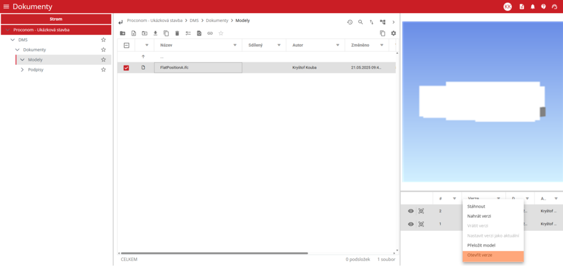The height and width of the screenshot is (266, 563).
Task: Collapse the DMS tree node
Action: [13, 40]
